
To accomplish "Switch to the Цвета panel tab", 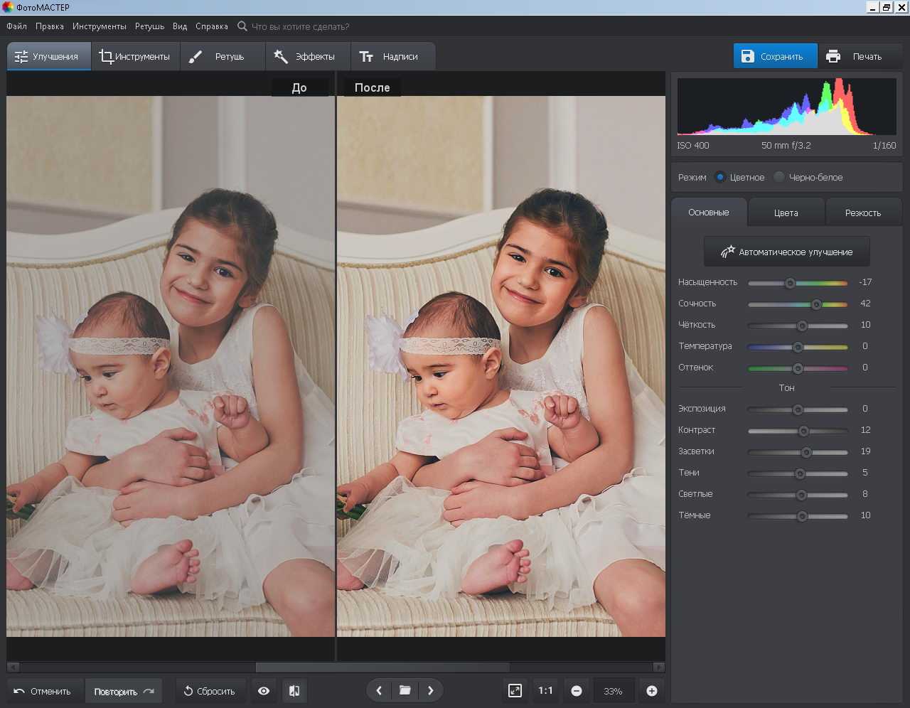I will click(786, 213).
